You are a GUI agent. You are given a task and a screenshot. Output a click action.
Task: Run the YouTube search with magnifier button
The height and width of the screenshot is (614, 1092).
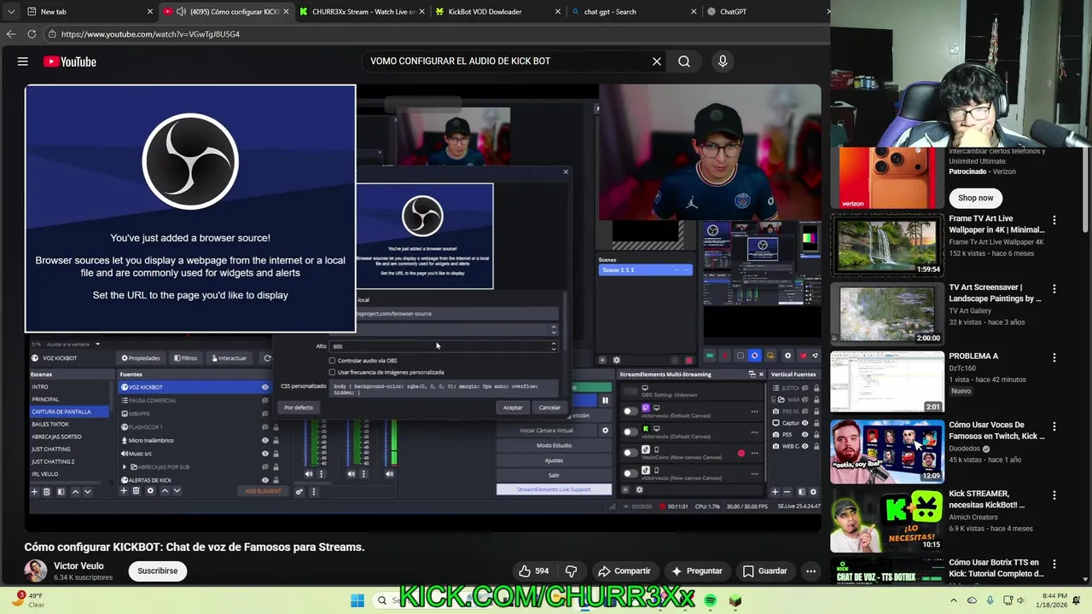[x=684, y=61]
